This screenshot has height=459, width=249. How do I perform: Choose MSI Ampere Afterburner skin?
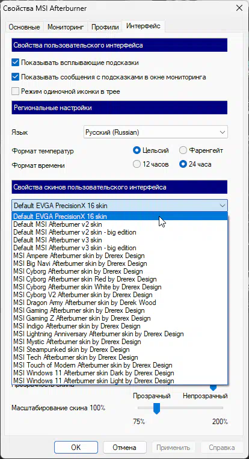pyautogui.click(x=120, y=256)
